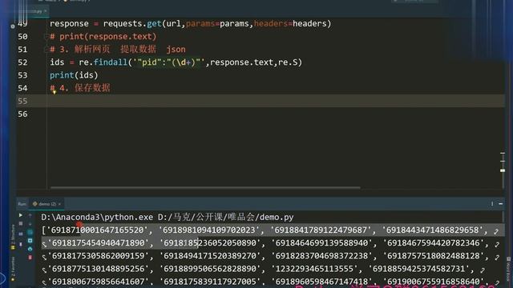This screenshot has height=288, width=513.
Task: Click ID '6918981094109702023' in console
Action: pos(209,230)
